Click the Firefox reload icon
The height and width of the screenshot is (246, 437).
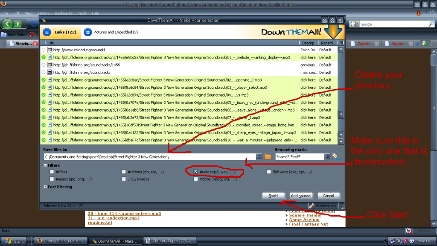point(34,24)
